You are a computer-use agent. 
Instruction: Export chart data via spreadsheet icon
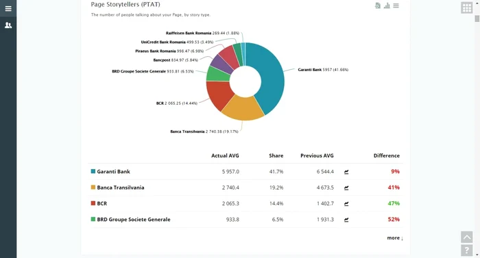[x=378, y=5]
